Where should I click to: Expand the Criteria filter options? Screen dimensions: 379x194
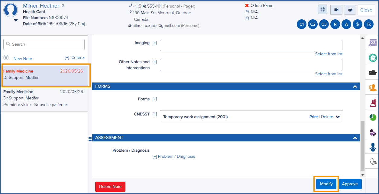click(75, 57)
